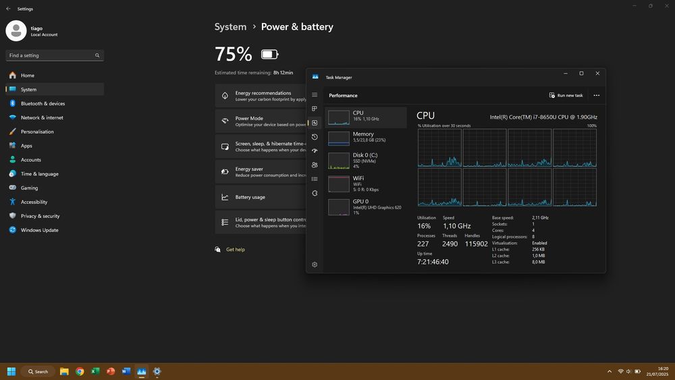Image resolution: width=675 pixels, height=380 pixels.
Task: Open Network & internet settings
Action: pos(55,117)
